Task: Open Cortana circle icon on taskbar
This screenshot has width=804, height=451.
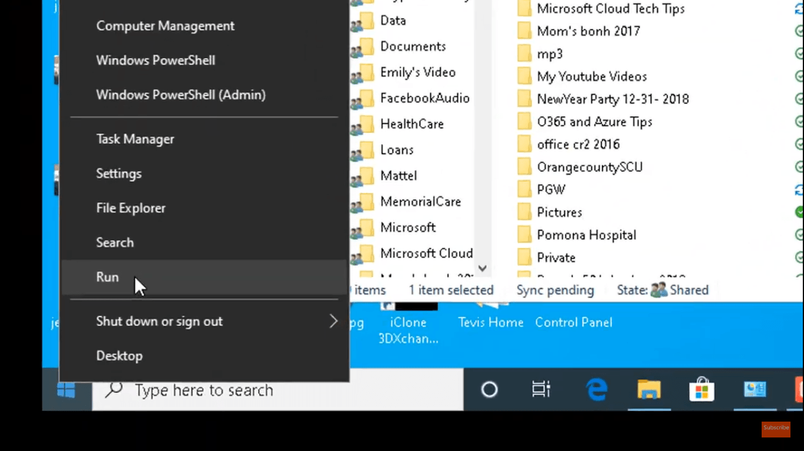Action: [489, 390]
